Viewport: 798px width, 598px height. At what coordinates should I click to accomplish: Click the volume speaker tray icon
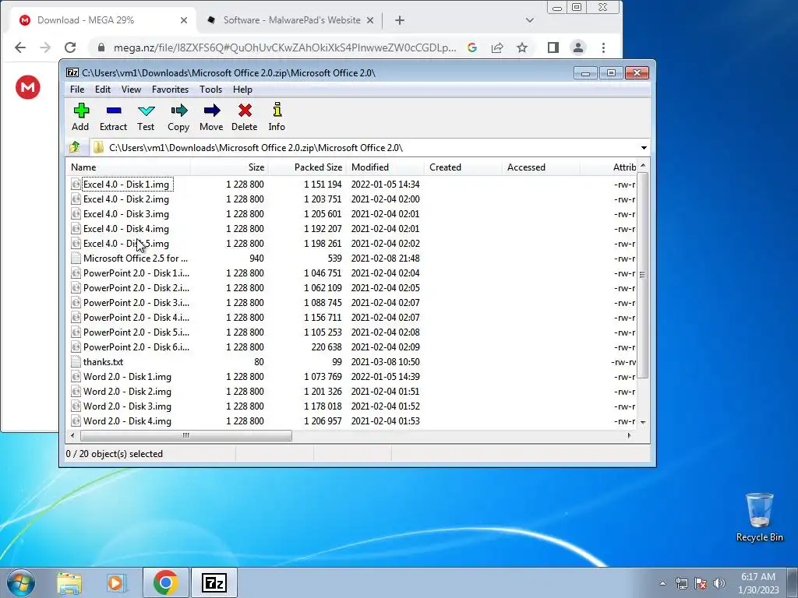click(719, 583)
